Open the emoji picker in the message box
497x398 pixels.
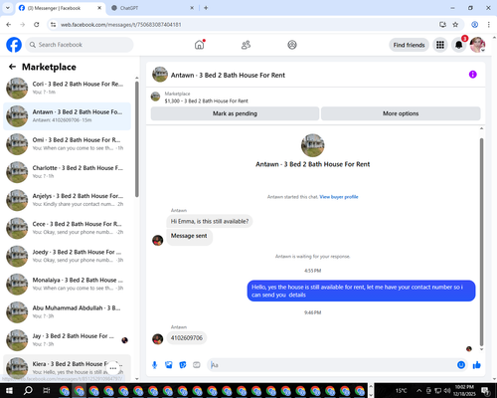(x=461, y=365)
